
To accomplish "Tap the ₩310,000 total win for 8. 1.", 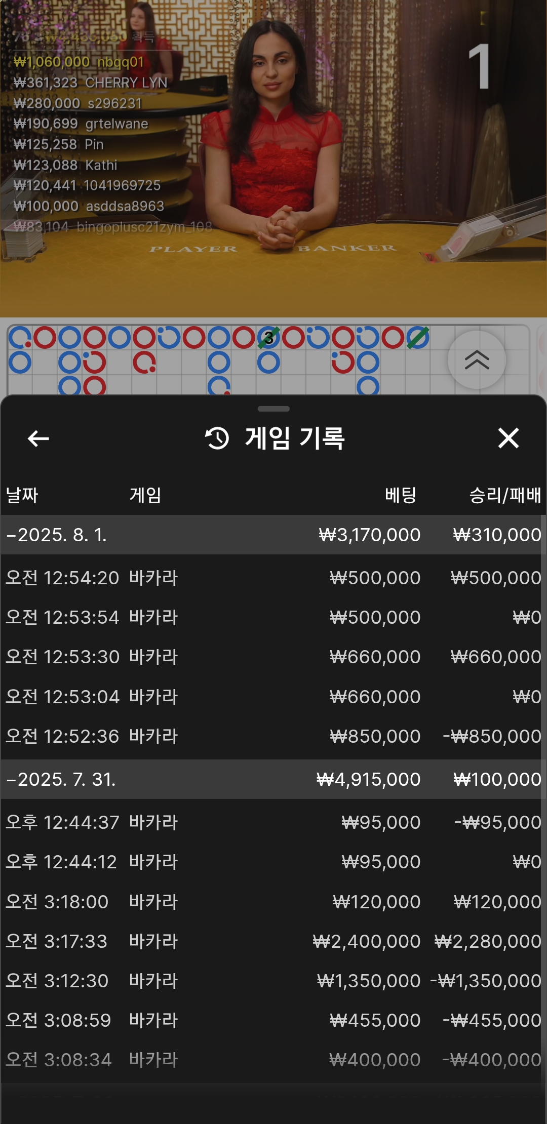I will click(x=497, y=535).
